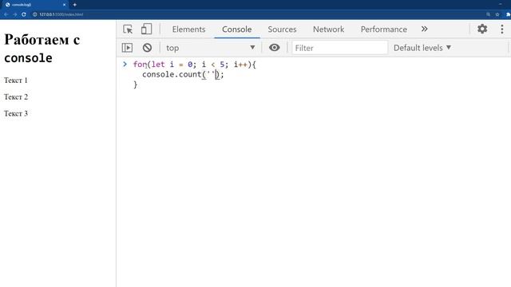
Task: Click the closing brace in console input
Action: coord(135,85)
